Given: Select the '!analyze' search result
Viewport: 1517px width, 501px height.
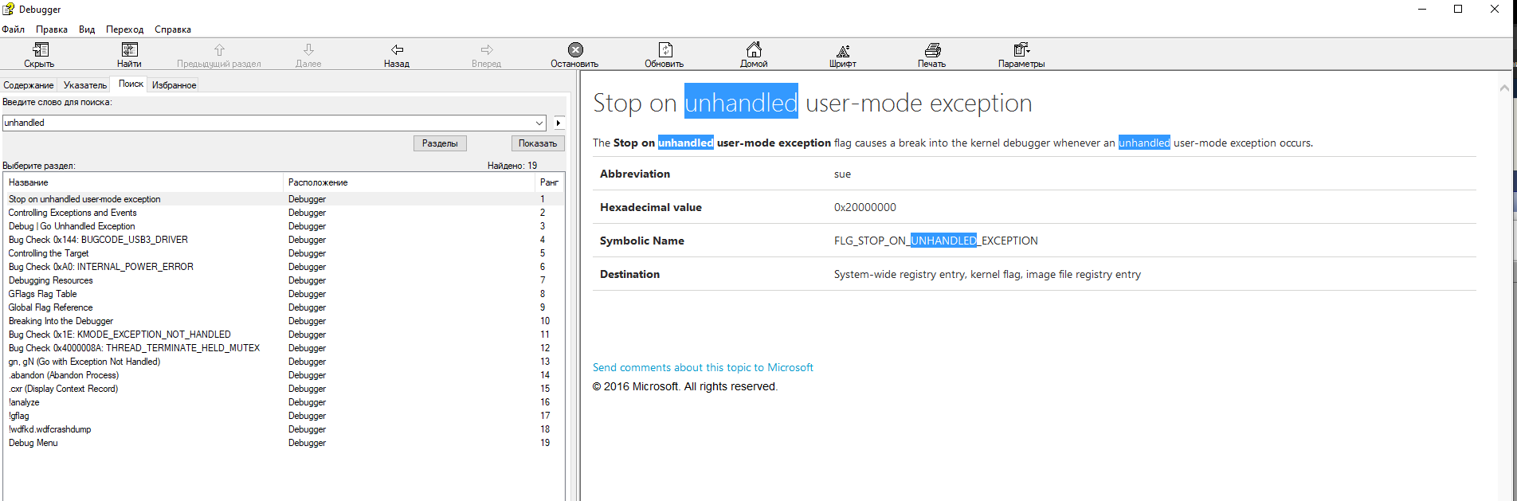Looking at the screenshot, I should tap(24, 402).
